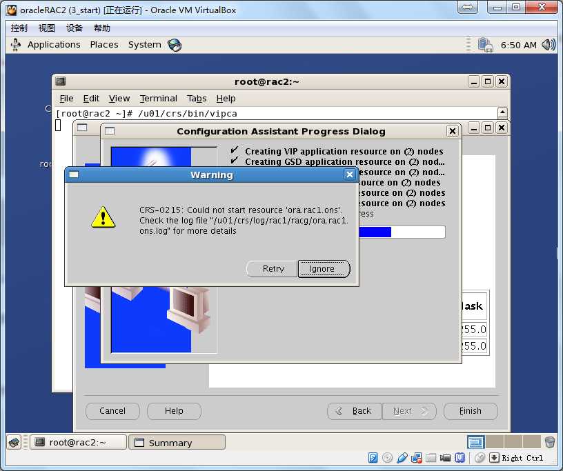Click the Progress Dialog window menu icon
This screenshot has width=563, height=471.
[110, 131]
